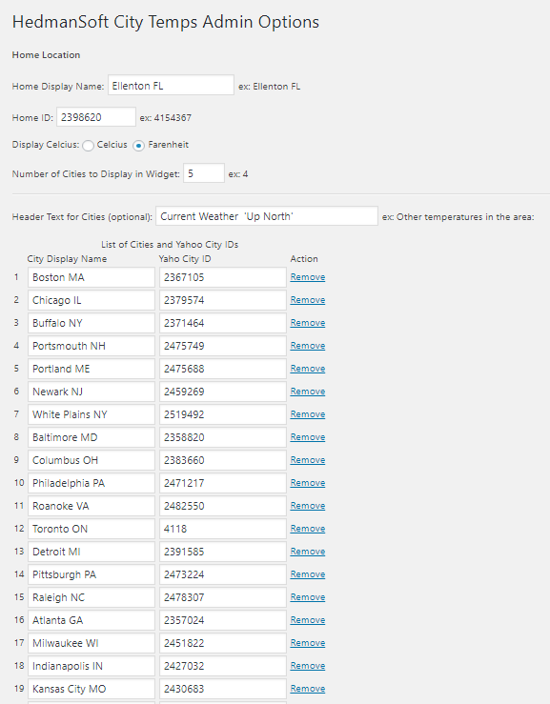Remove the Portsmouth NH city row
This screenshot has width=550, height=704.
tap(308, 346)
